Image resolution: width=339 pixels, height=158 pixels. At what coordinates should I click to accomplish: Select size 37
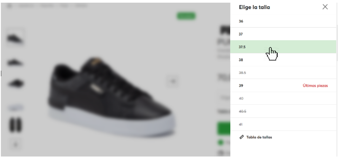(x=283, y=34)
